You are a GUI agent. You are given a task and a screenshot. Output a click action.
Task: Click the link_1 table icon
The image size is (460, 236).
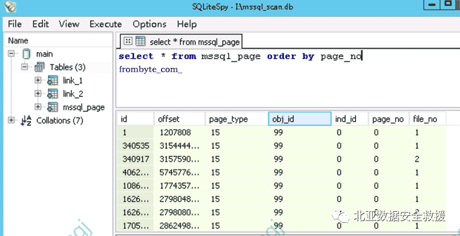click(x=53, y=80)
